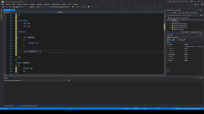Open the Правка menu

click(8, 4)
